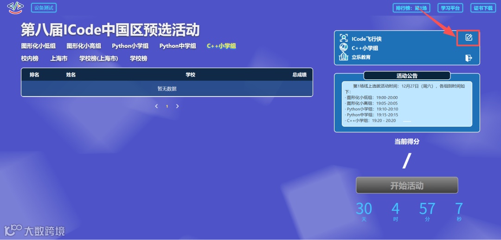Image resolution: width=501 pixels, height=240 pixels.
Task: Show the 学校榜(上海市) ranking
Action: coord(99,58)
